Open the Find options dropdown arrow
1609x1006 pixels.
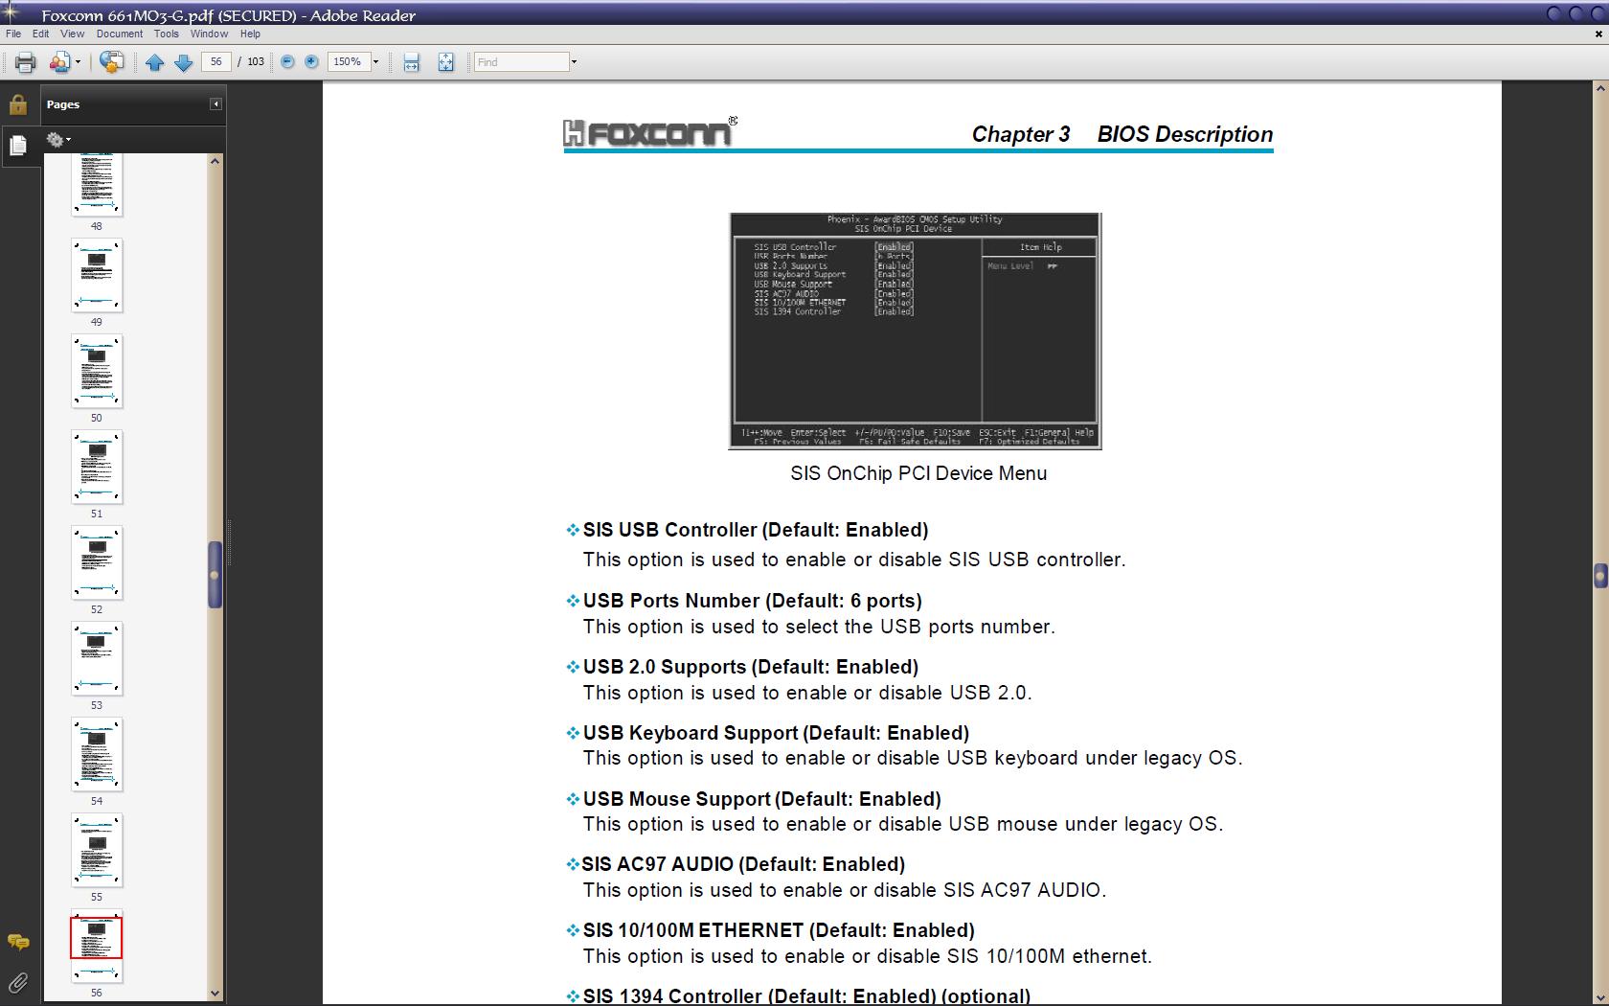point(574,62)
